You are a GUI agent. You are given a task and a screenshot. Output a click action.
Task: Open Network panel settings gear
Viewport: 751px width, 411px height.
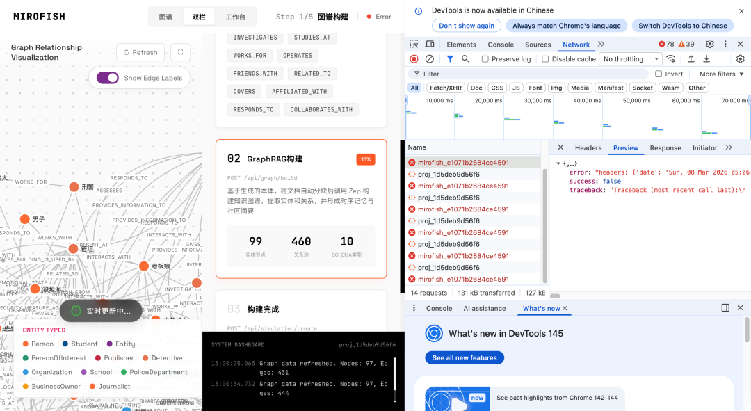(741, 59)
